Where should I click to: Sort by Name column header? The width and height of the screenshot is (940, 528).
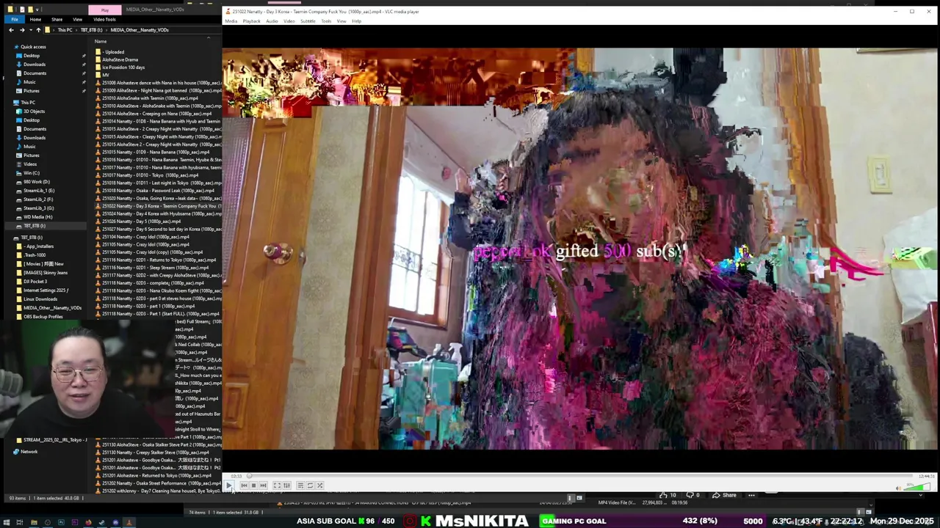point(101,41)
